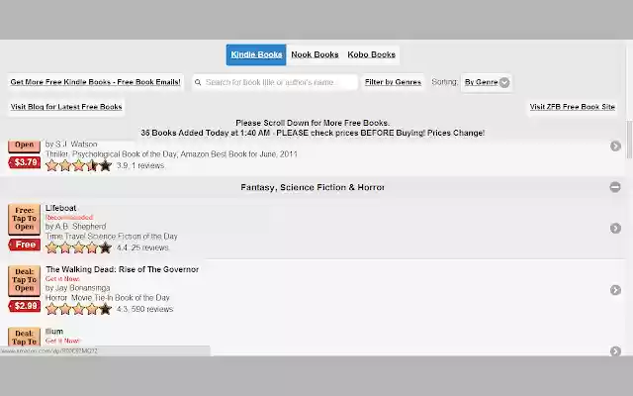Open Filter by Genres
This screenshot has width=633, height=396.
[x=393, y=82]
